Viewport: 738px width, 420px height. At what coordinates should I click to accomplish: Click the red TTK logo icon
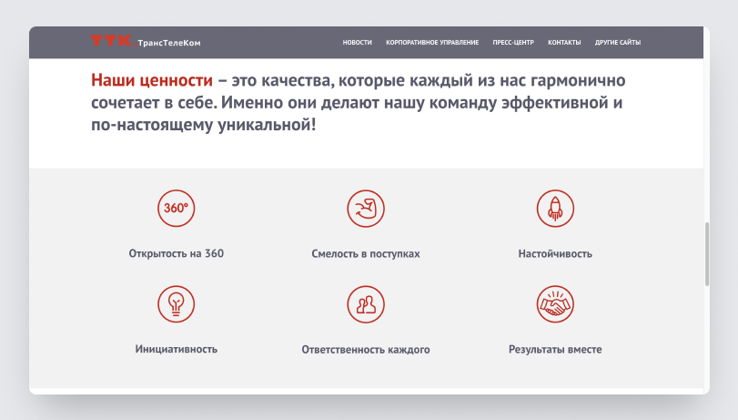[x=111, y=42]
